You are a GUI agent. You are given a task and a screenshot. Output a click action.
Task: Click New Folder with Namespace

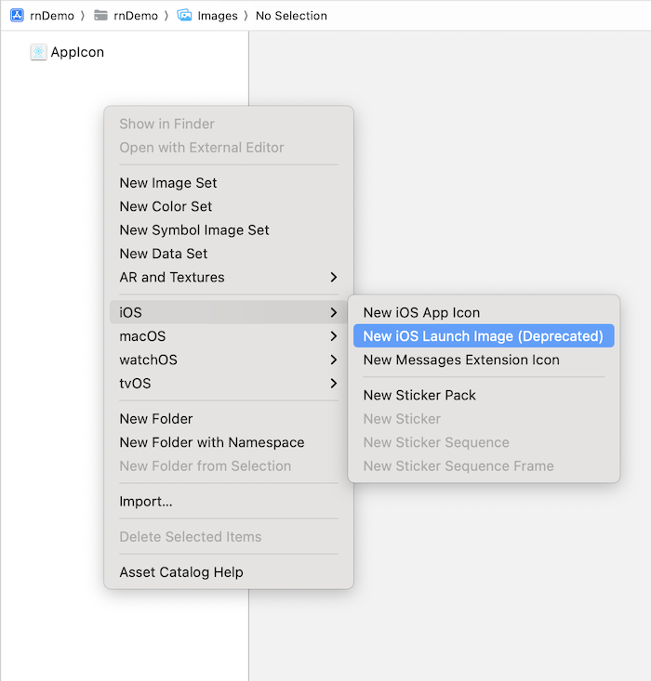pyautogui.click(x=212, y=443)
